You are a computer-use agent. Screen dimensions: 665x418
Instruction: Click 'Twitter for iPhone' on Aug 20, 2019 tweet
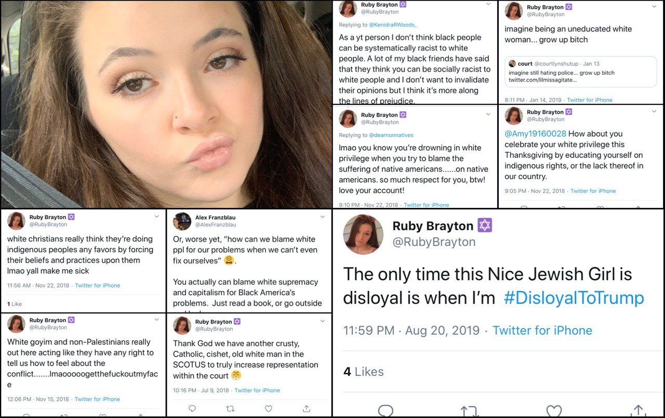542,331
